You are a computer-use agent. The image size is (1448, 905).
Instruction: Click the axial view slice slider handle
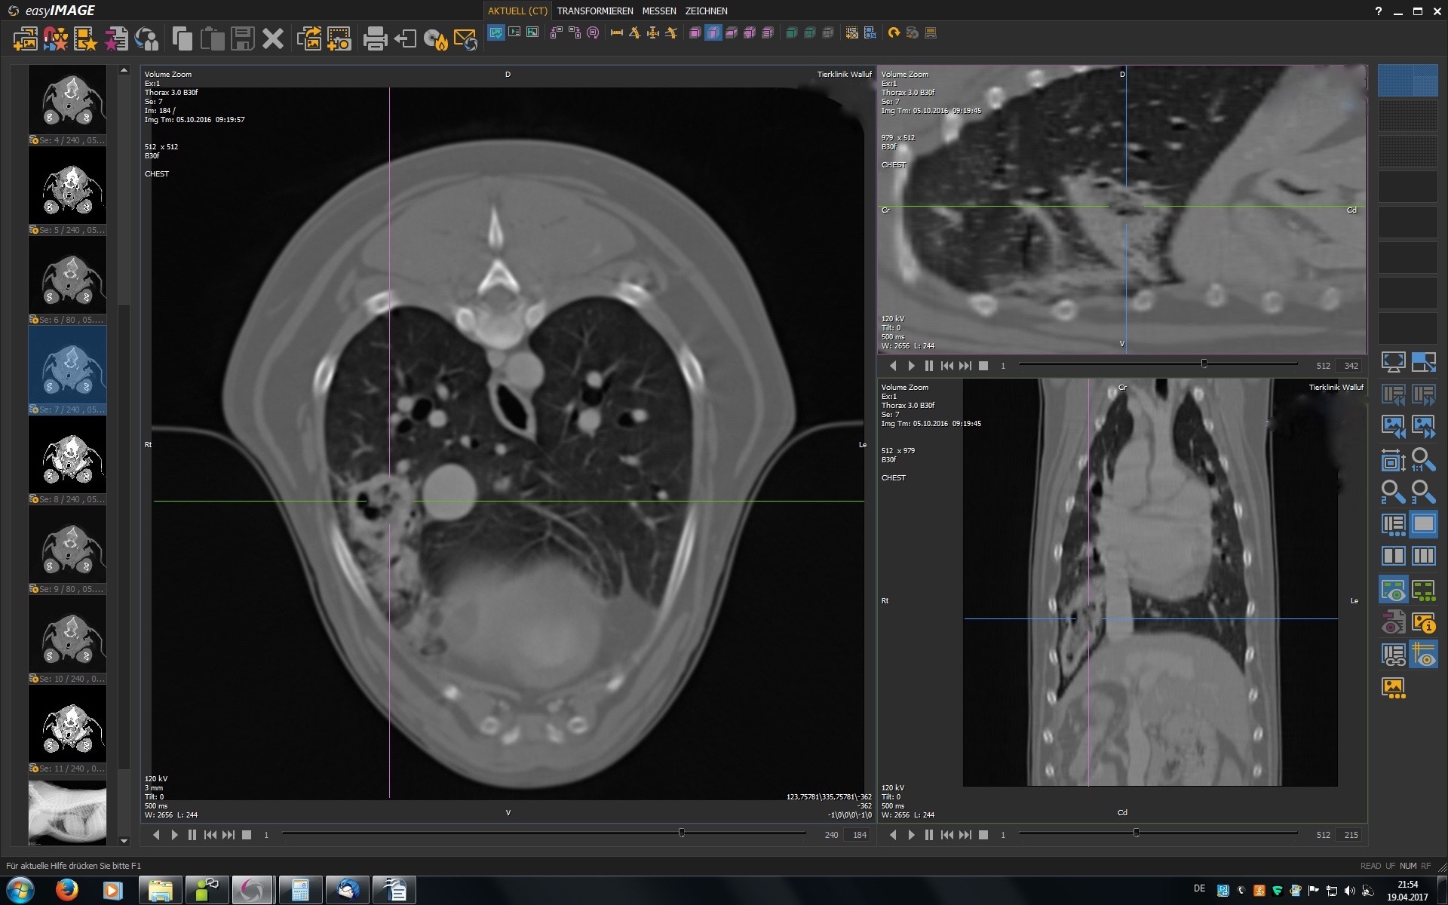[x=682, y=833]
